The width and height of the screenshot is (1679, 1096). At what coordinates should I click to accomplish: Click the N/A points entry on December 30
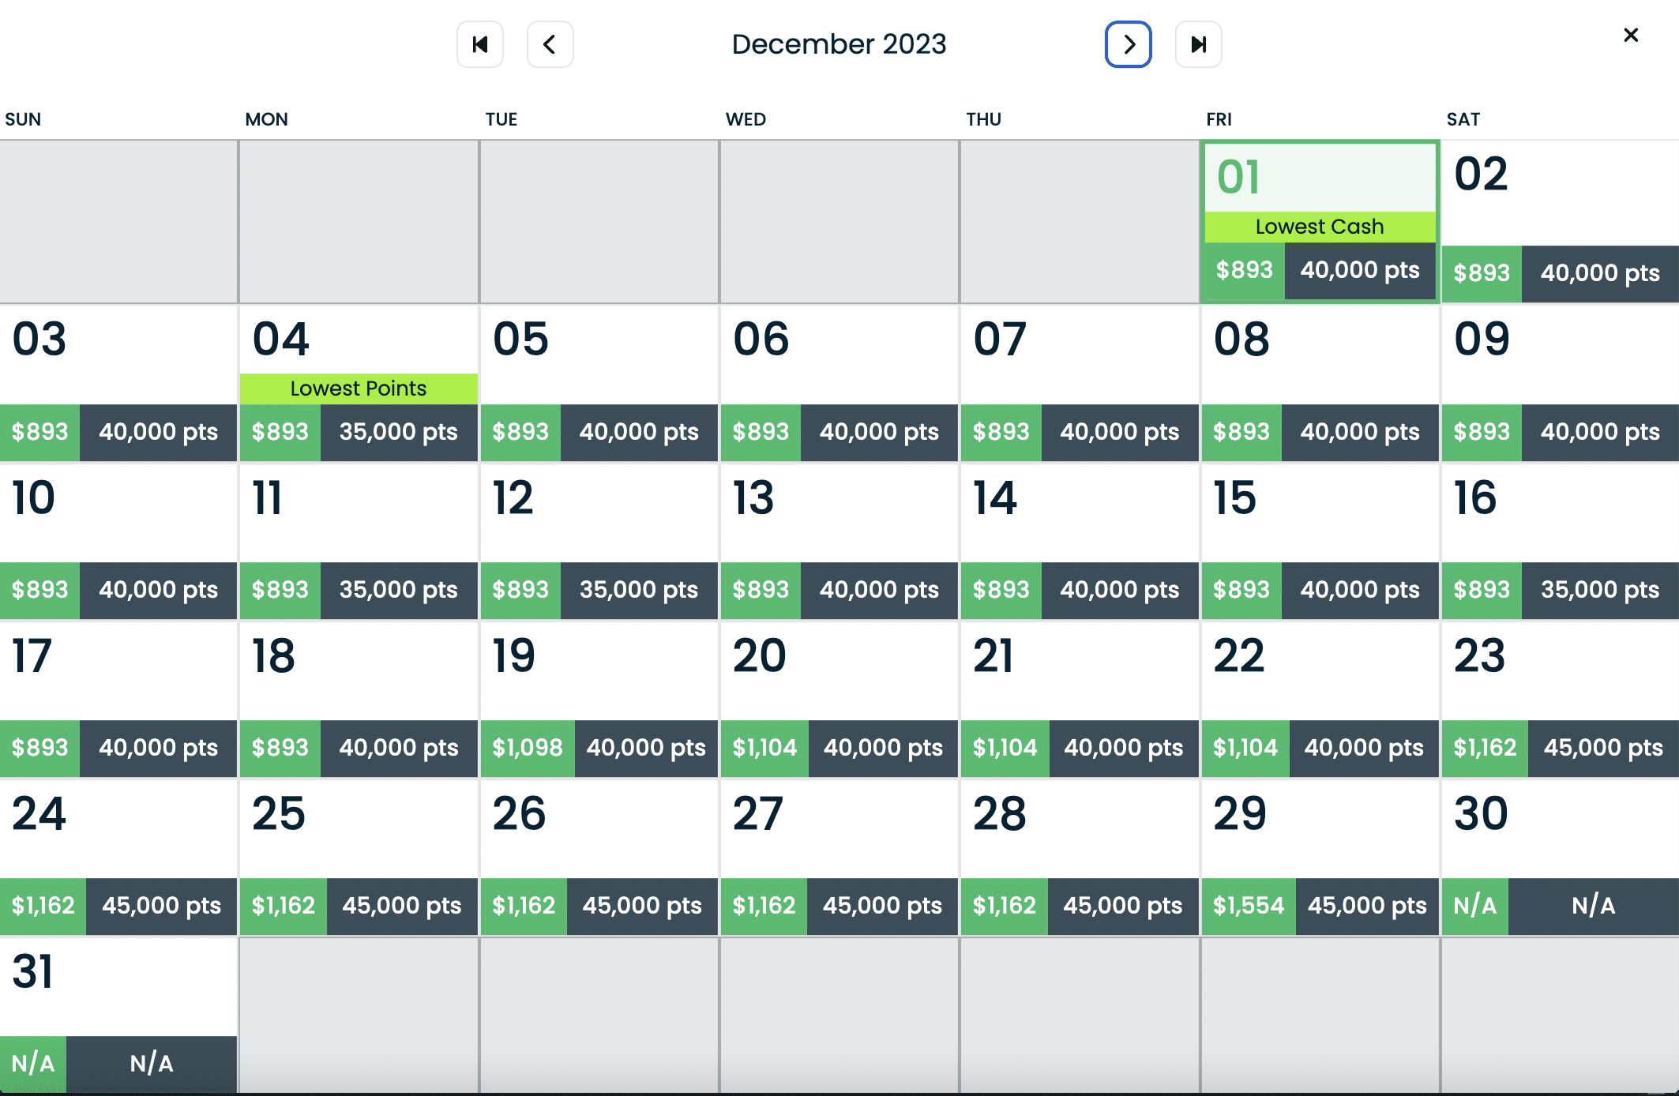(x=1594, y=906)
